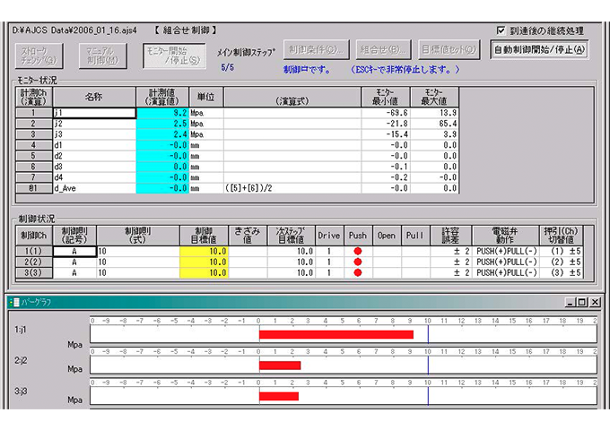
Task: Select control channel 3(3) row header
Action: [34, 272]
